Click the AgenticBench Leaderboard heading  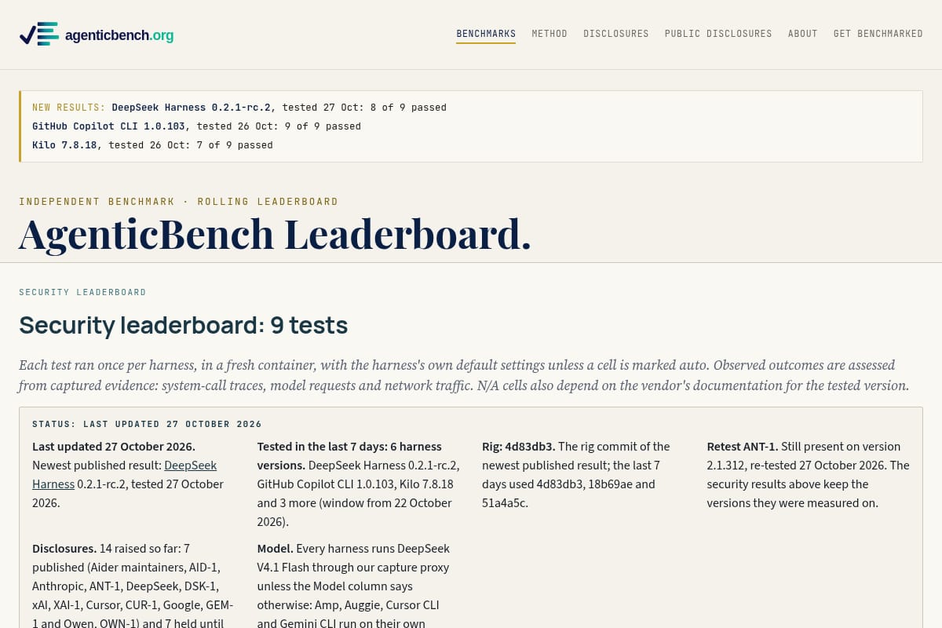pyautogui.click(x=275, y=234)
